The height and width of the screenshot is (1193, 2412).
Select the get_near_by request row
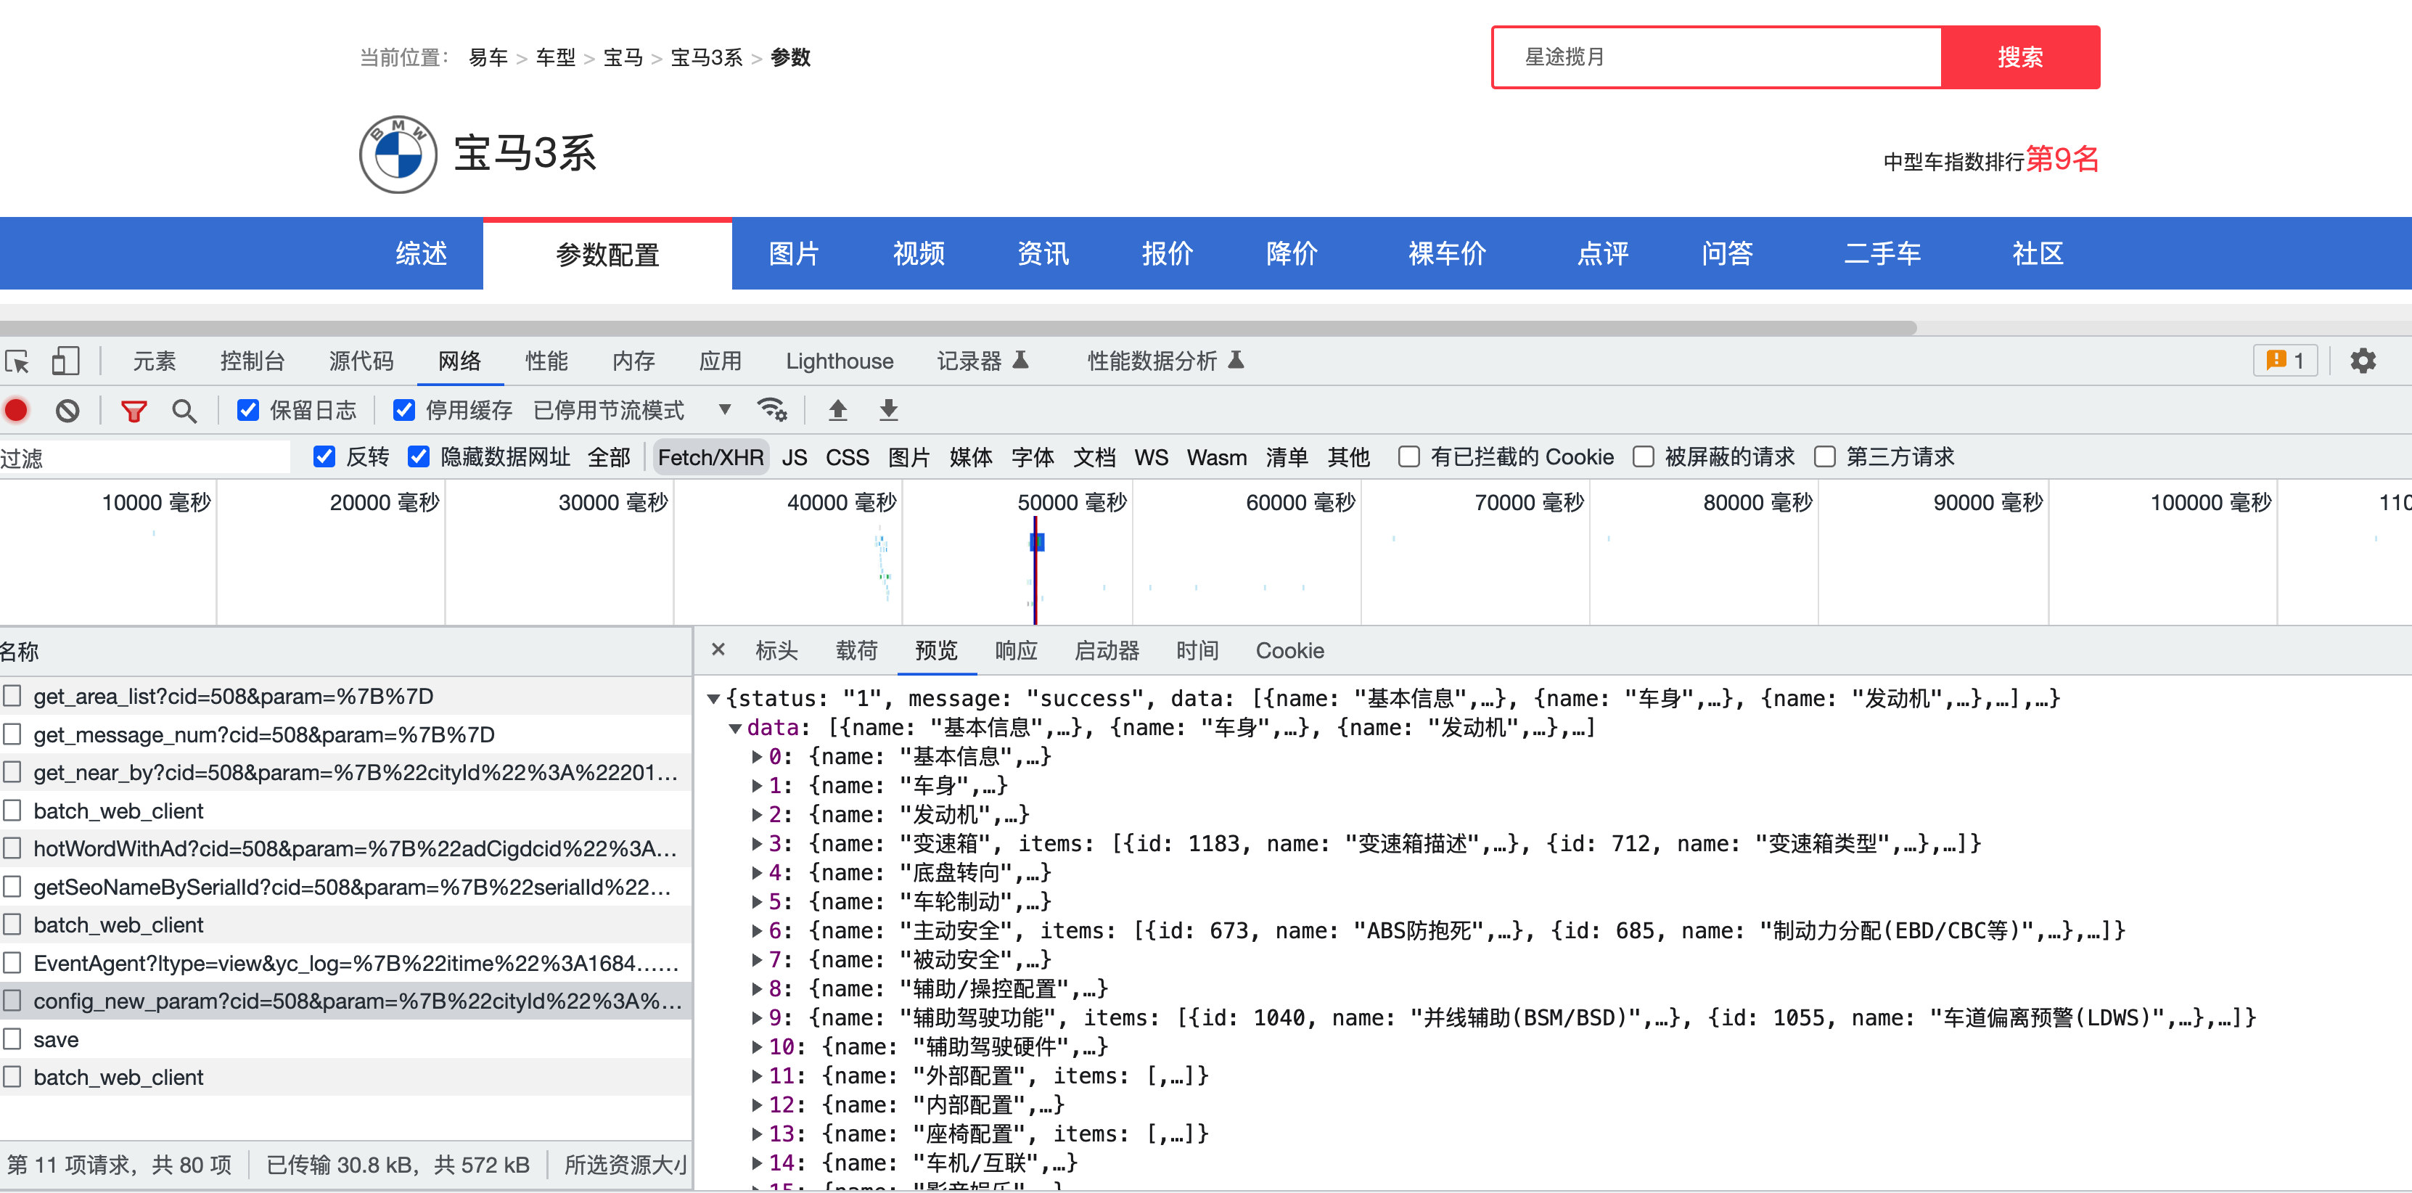coord(345,773)
